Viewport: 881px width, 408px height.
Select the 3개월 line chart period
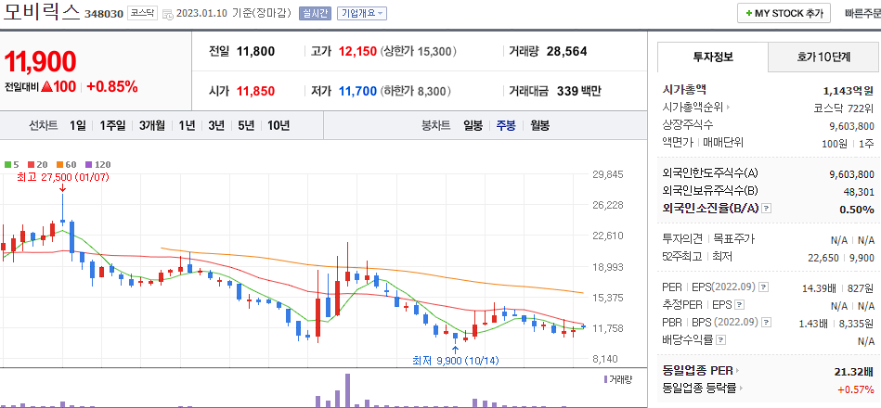pos(152,126)
